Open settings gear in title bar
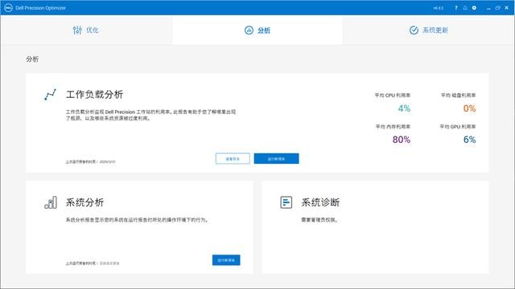 474,8
